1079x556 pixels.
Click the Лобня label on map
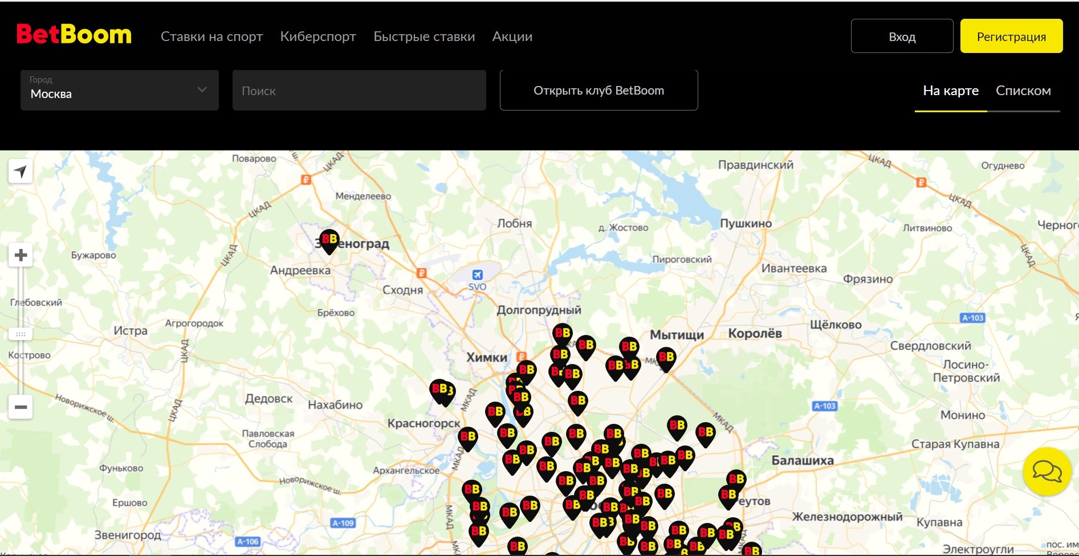point(514,223)
